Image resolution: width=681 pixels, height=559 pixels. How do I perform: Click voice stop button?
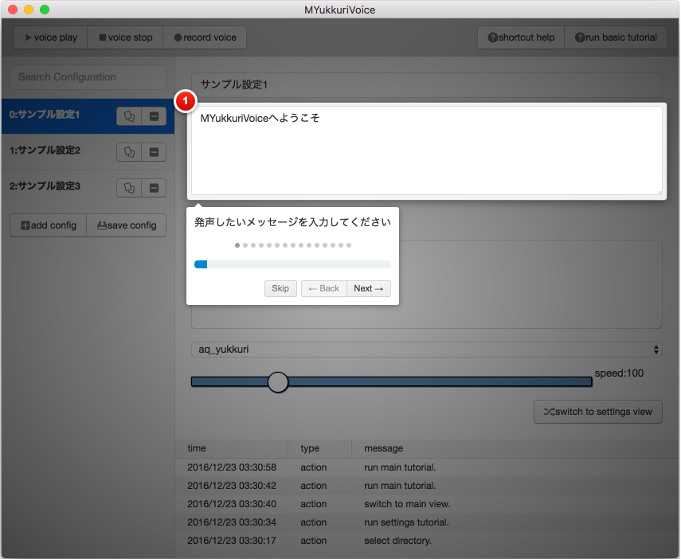click(125, 37)
